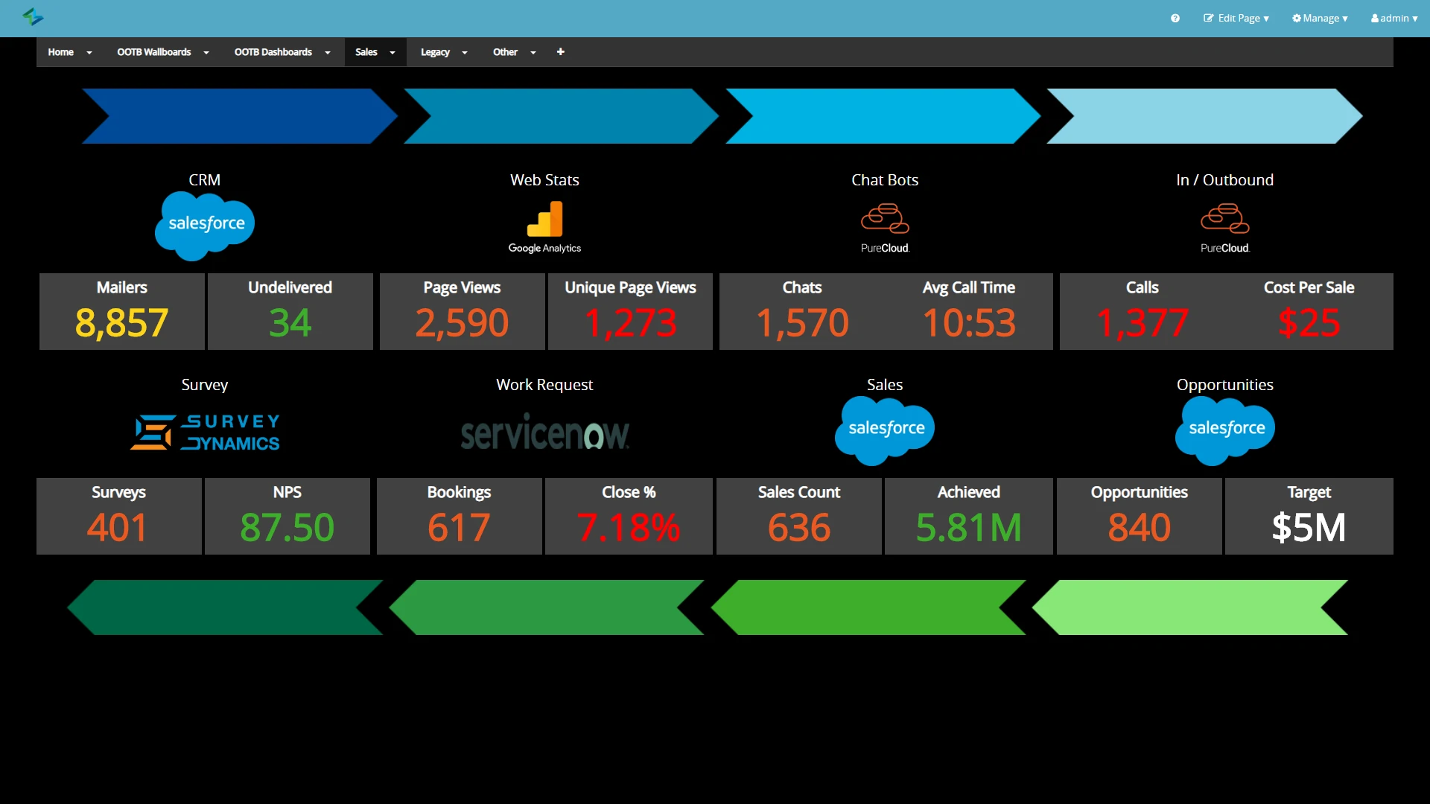This screenshot has width=1430, height=804.
Task: Click the light green bottom arrow banner
Action: point(1190,607)
